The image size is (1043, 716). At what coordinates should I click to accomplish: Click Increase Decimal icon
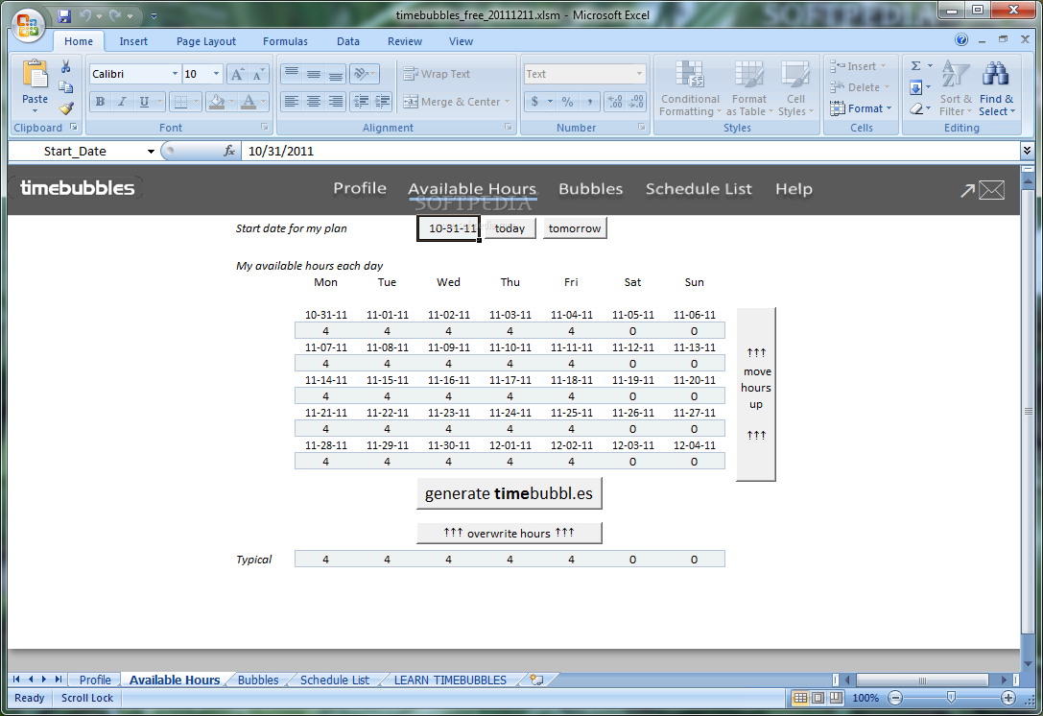point(615,102)
